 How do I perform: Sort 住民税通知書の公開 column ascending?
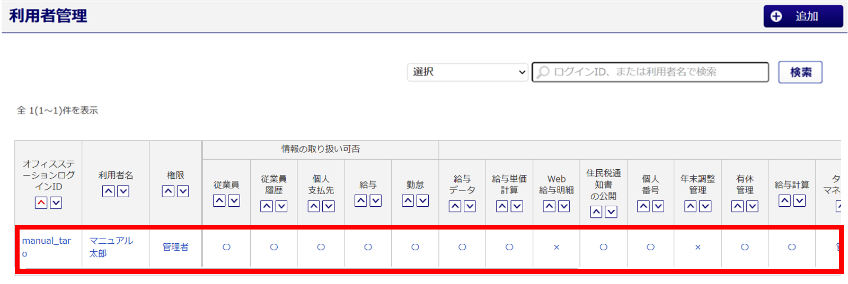(596, 212)
